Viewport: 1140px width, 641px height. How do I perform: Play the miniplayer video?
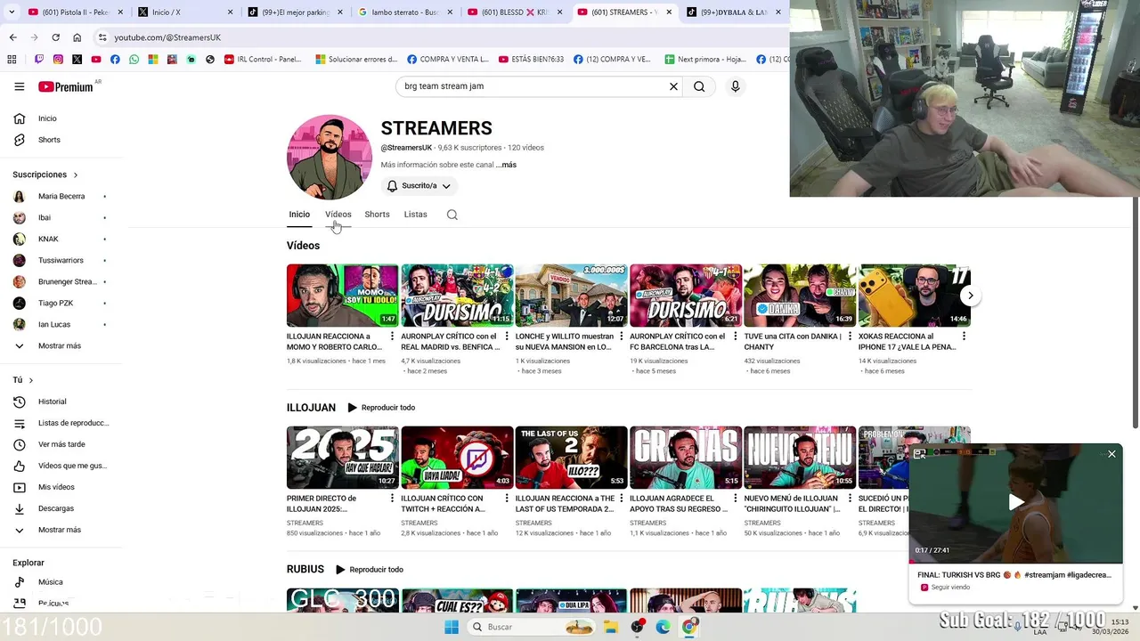1015,502
